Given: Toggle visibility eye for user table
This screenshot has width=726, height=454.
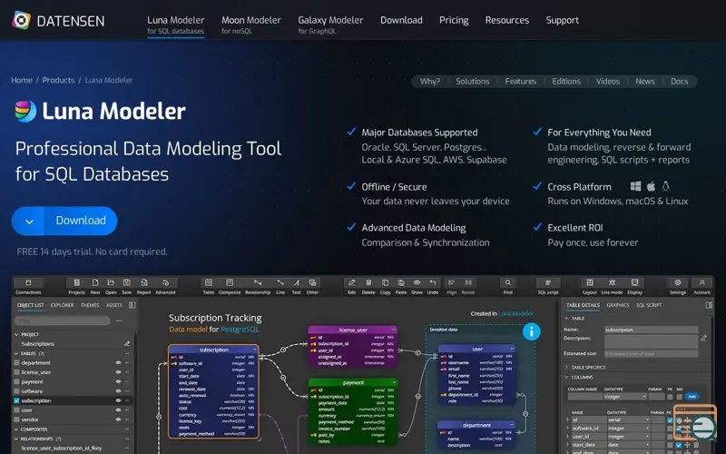Looking at the screenshot, I should click(118, 410).
